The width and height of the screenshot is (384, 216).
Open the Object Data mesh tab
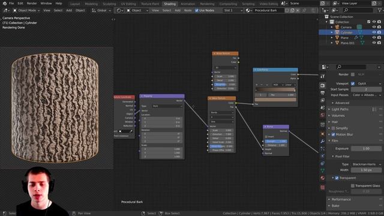[323, 170]
